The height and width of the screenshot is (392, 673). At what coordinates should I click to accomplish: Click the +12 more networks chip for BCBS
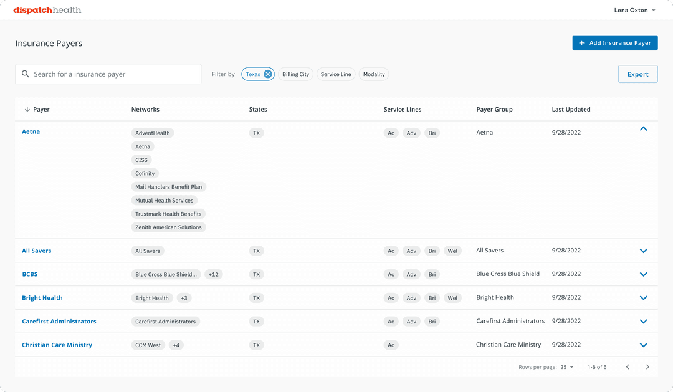(x=213, y=274)
